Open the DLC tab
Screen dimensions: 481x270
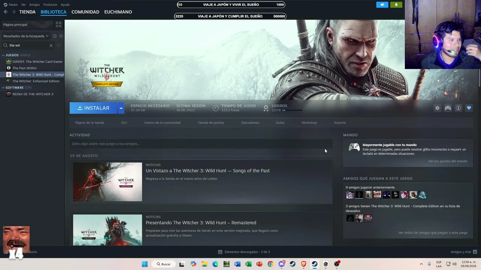pos(124,123)
